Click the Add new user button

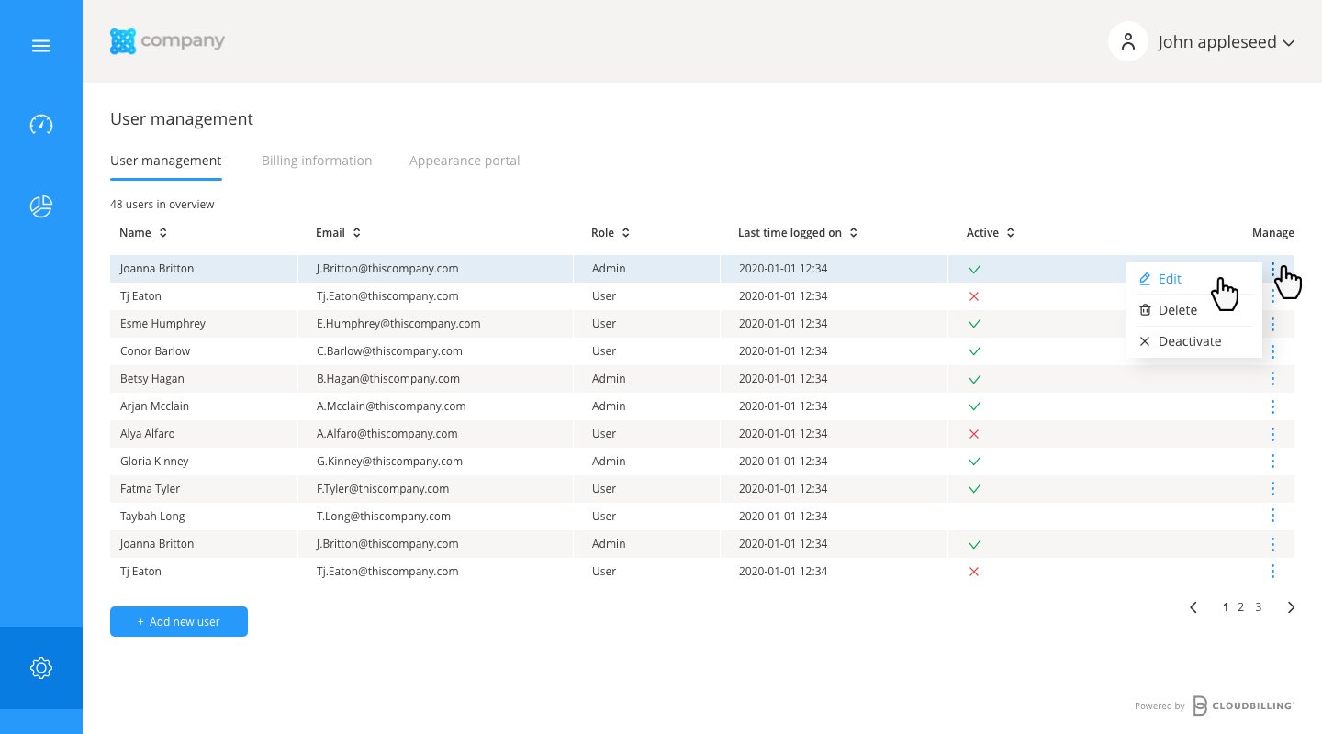[x=179, y=621]
